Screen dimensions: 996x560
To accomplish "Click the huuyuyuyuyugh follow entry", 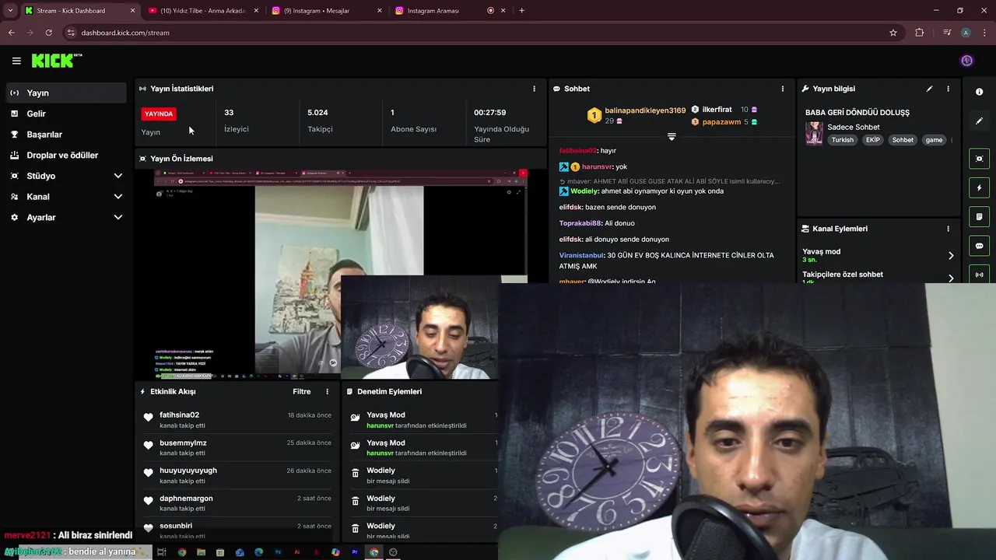I will pyautogui.click(x=237, y=475).
